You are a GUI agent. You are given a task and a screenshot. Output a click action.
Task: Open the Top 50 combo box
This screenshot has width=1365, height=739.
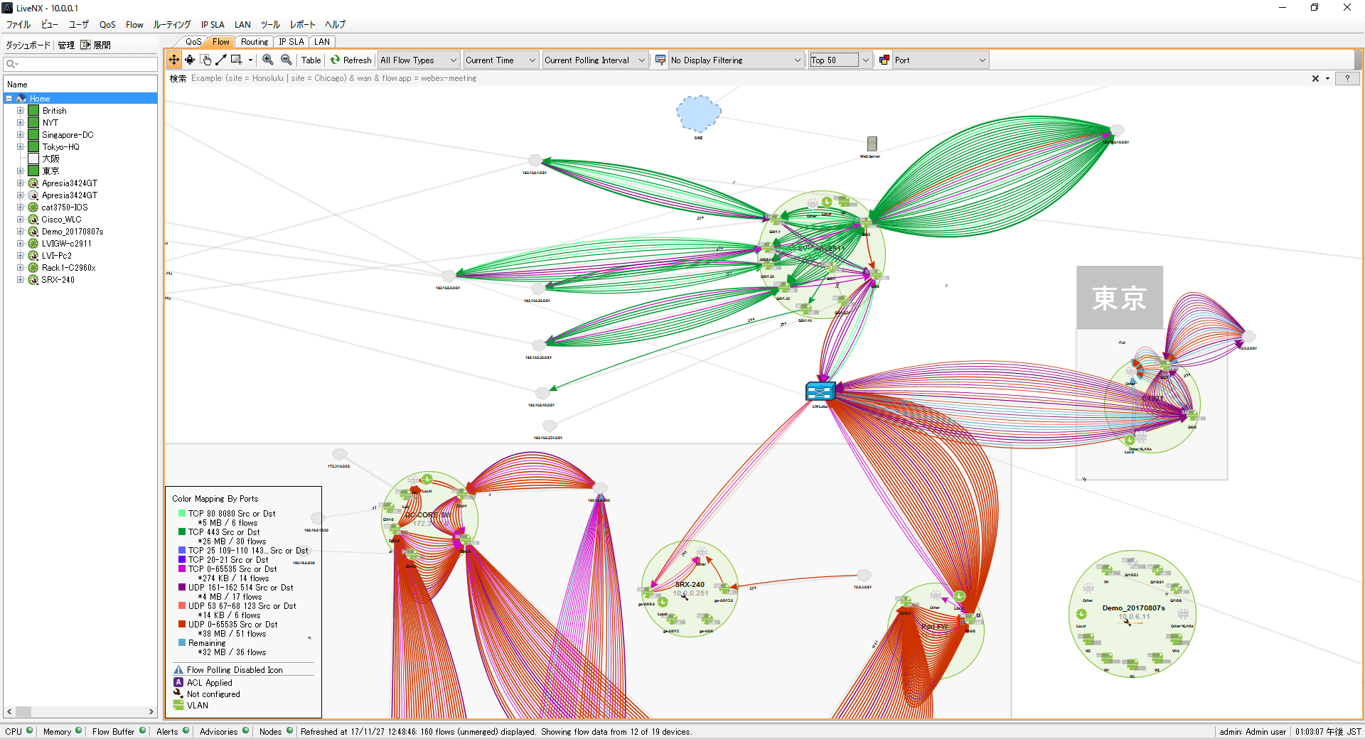tap(840, 60)
